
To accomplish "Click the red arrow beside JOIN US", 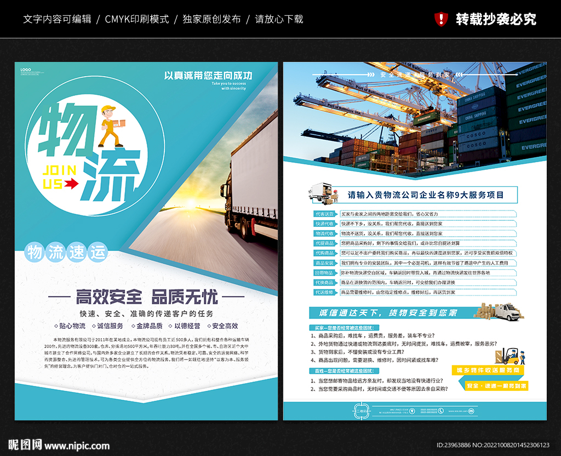I will click(71, 184).
